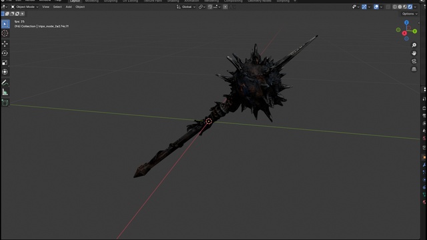Open Global transform orientation dropdown
Viewport: 427px width, 240px height.
point(186,7)
